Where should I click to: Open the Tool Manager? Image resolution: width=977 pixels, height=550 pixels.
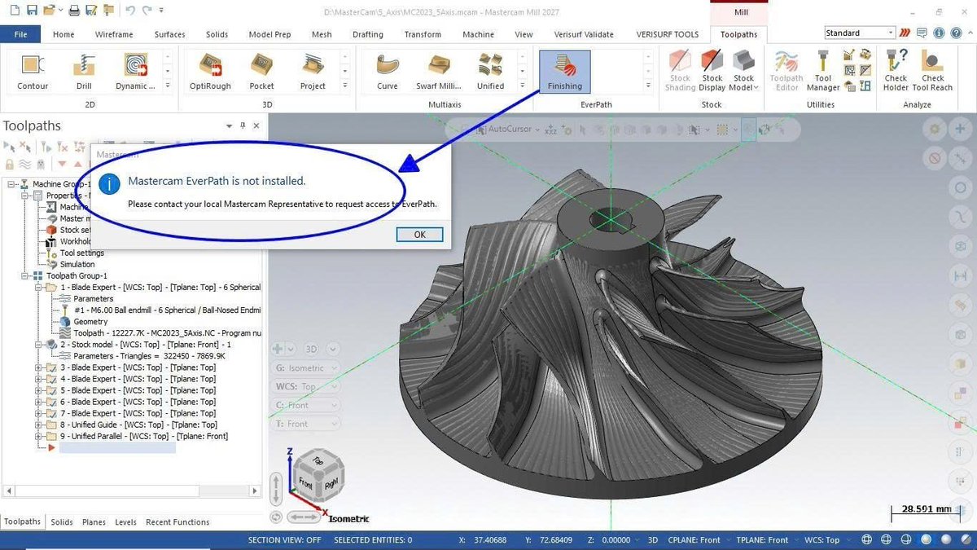[x=823, y=72]
